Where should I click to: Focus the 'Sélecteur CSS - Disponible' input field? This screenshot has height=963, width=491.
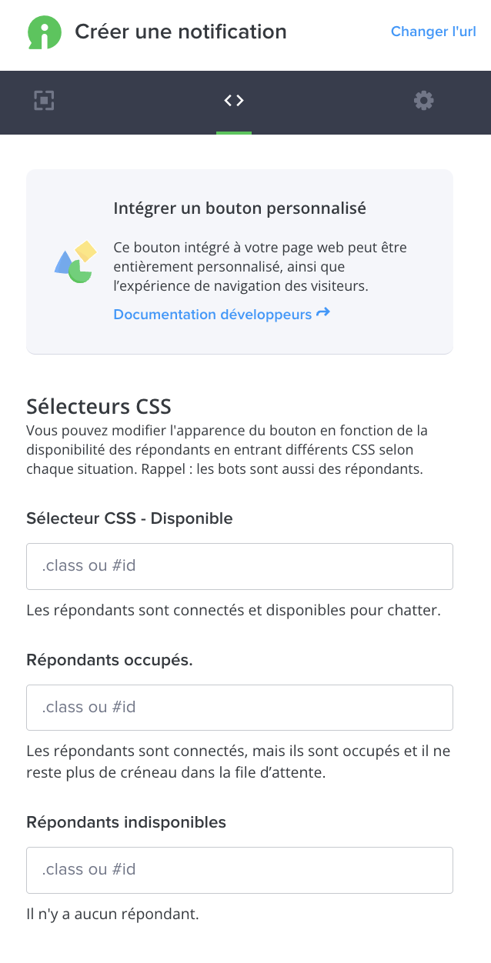click(x=239, y=566)
